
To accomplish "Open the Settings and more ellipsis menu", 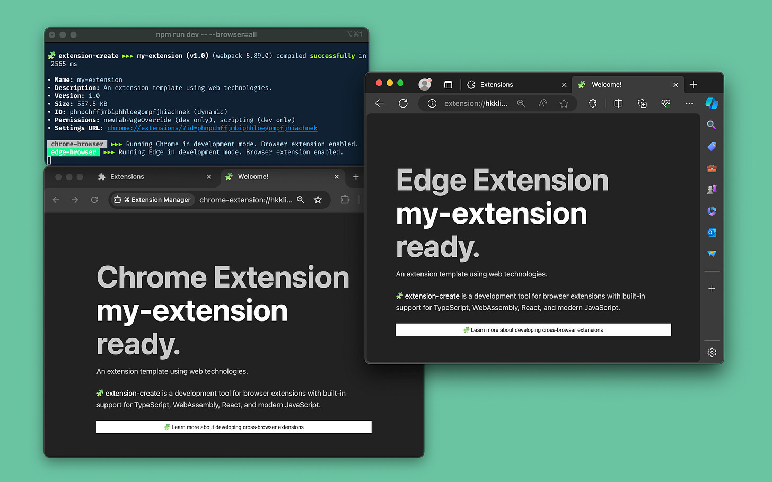I will (x=689, y=103).
